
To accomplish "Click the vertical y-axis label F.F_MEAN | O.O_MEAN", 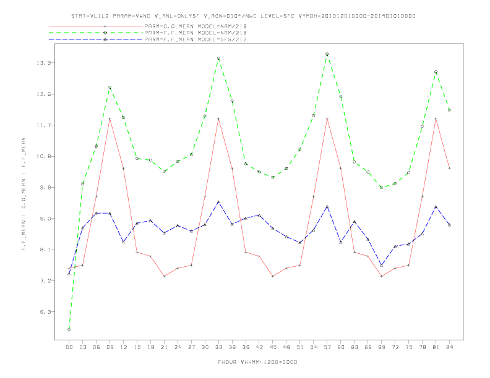I will (x=24, y=194).
